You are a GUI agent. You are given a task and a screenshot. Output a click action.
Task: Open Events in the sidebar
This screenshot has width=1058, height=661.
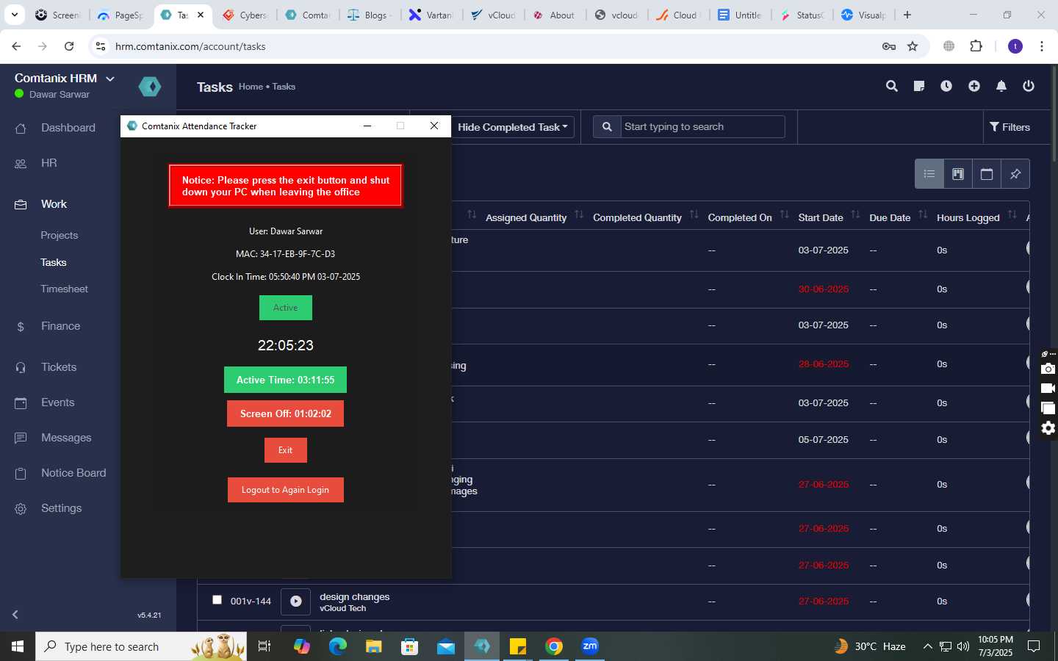(58, 402)
